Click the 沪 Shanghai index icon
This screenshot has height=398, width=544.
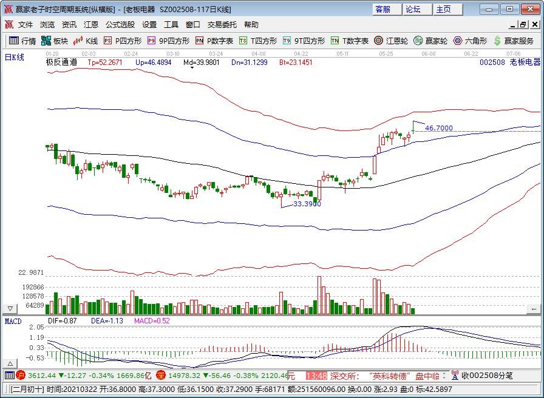pyautogui.click(x=21, y=375)
